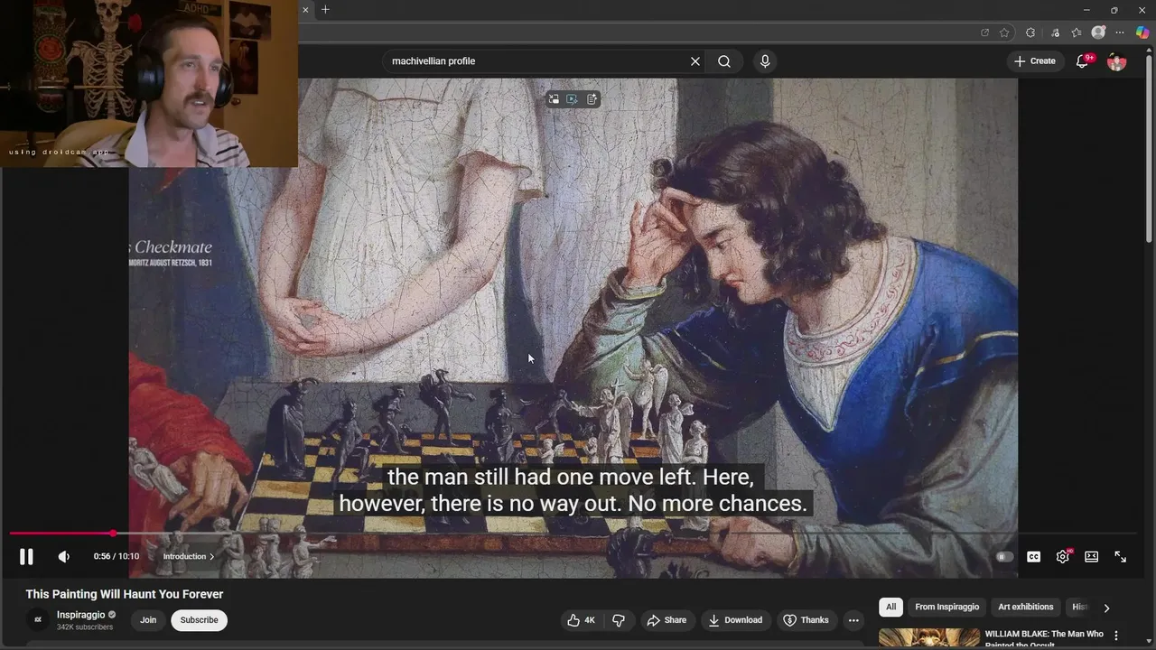This screenshot has height=650, width=1156.
Task: Open video settings gear icon
Action: 1063,557
